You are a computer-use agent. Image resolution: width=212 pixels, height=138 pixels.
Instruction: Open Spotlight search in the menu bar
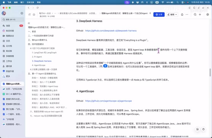(178, 2)
